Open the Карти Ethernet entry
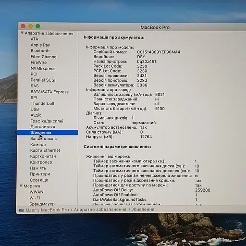Image resolution: width=246 pixels, height=246 pixels. point(45,150)
